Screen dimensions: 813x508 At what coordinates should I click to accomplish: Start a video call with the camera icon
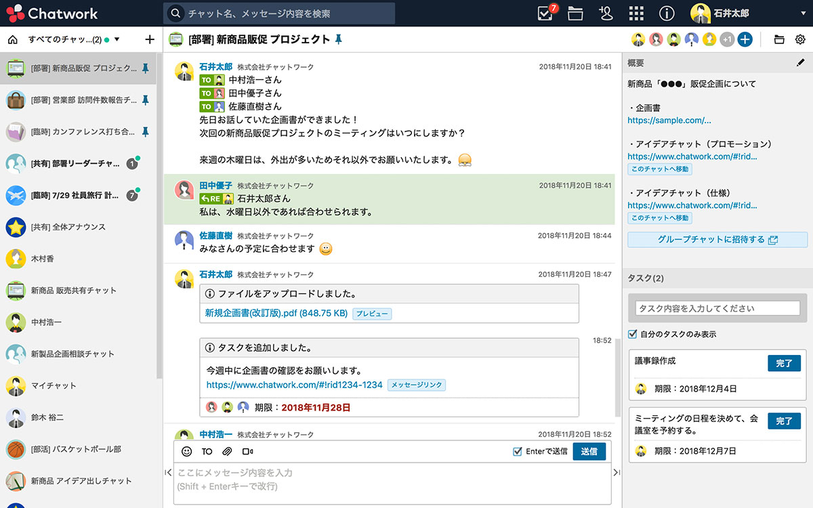[247, 451]
